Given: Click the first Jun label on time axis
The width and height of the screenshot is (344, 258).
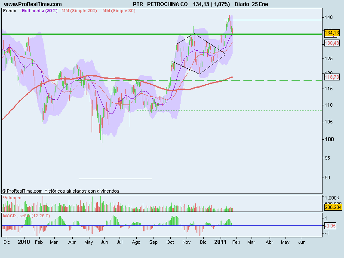Looking at the screenshot, I should 104,242.
